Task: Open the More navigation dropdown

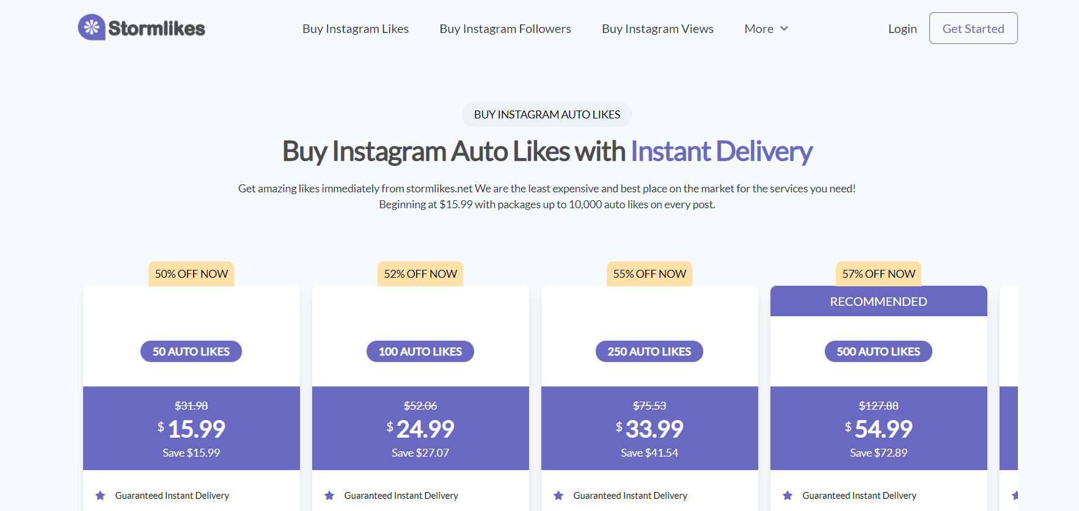Action: click(x=759, y=28)
